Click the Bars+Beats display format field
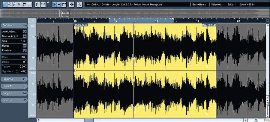 [x=199, y=5]
